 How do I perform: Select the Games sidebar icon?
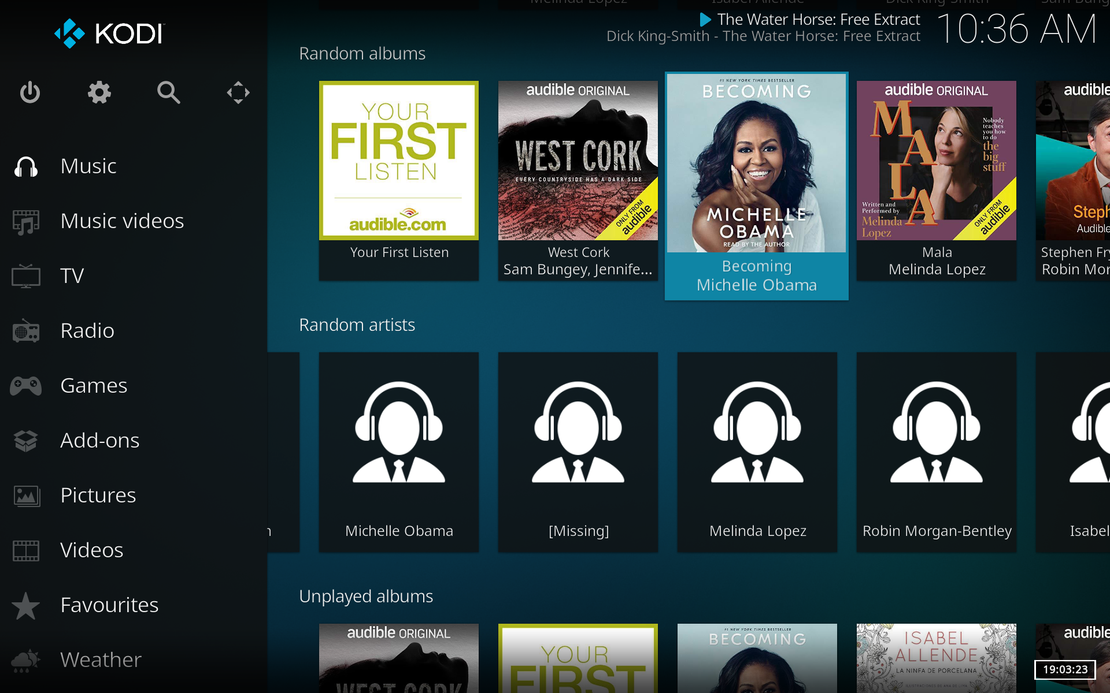[27, 385]
